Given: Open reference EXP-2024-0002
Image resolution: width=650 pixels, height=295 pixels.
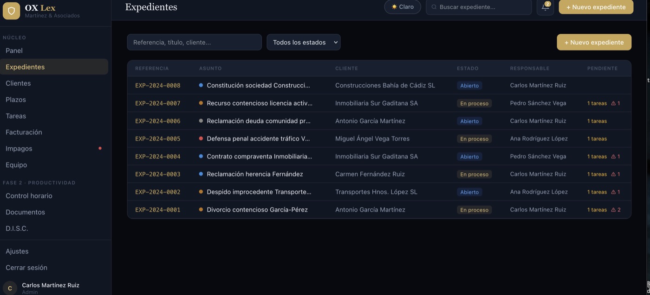Looking at the screenshot, I should [158, 192].
